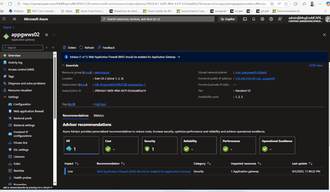The width and height of the screenshot is (330, 192).
Task: Open the help question mark icon
Action: 271,19
